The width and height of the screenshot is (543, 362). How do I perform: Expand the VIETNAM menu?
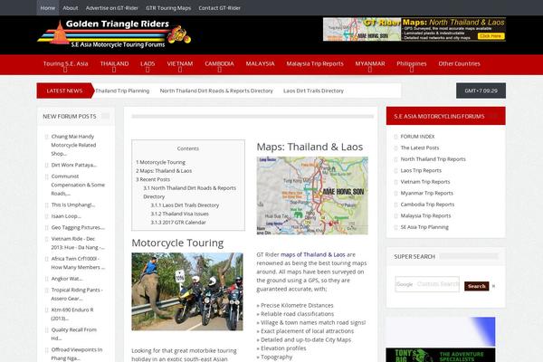coord(180,65)
